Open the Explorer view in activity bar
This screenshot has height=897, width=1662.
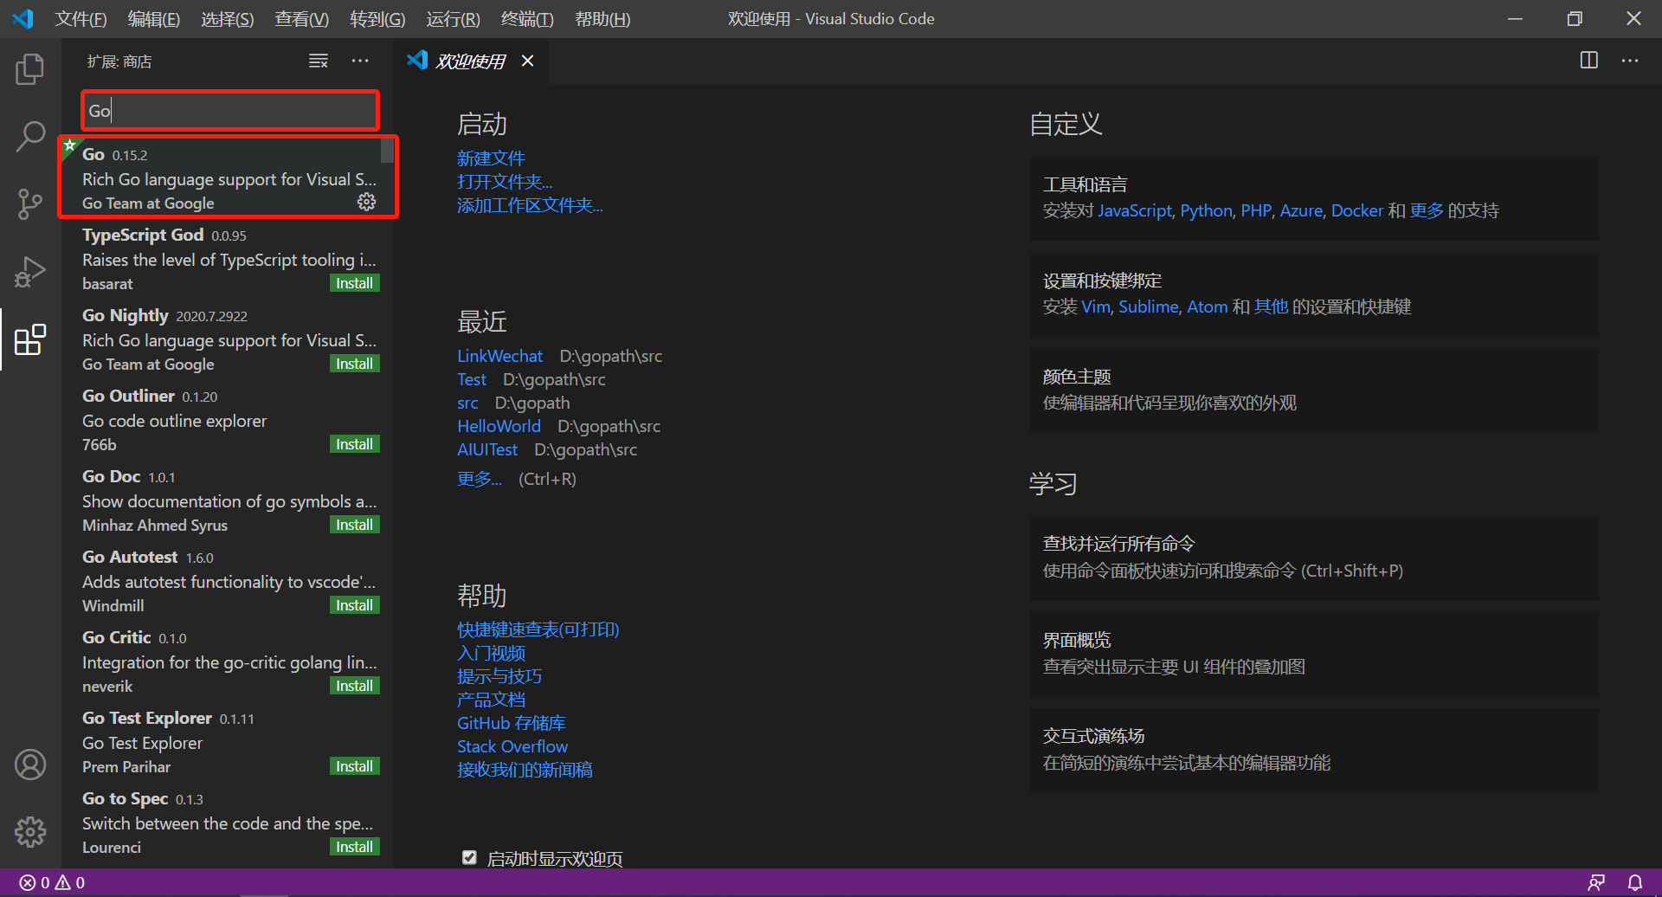[30, 69]
